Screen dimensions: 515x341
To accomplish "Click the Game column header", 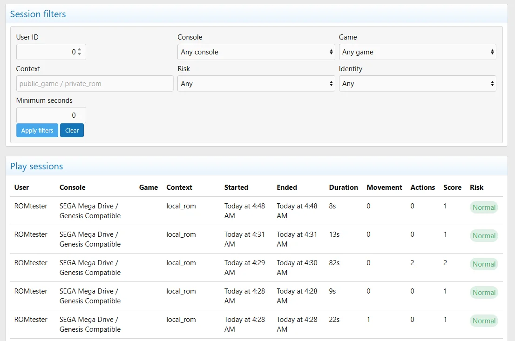I will pos(149,187).
